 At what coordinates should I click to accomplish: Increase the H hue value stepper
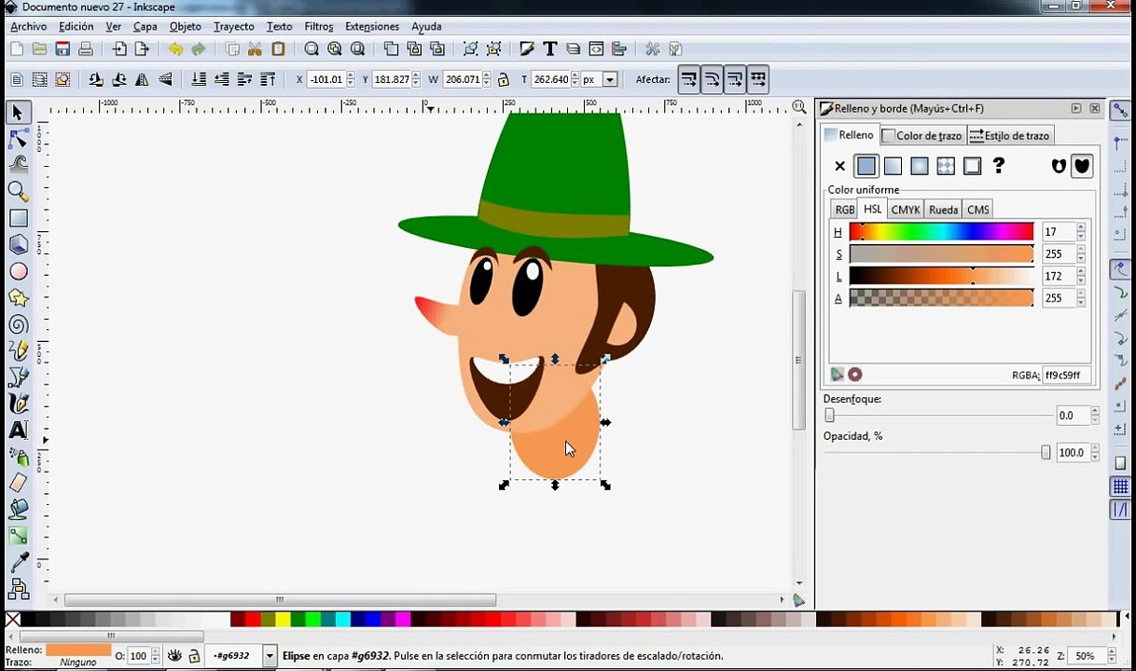[x=1081, y=227]
